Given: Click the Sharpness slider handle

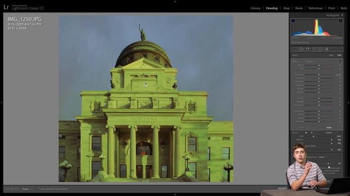Looking at the screenshot, I should [x=319, y=111].
